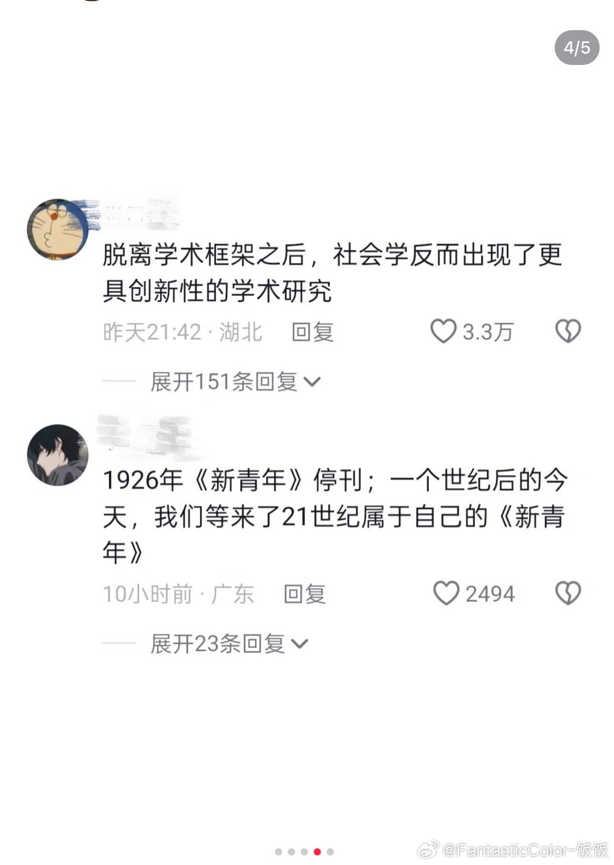Viewport: 614px width, 865px height.
Task: Dislike the 广东 comment with broken heart
Action: point(568,594)
